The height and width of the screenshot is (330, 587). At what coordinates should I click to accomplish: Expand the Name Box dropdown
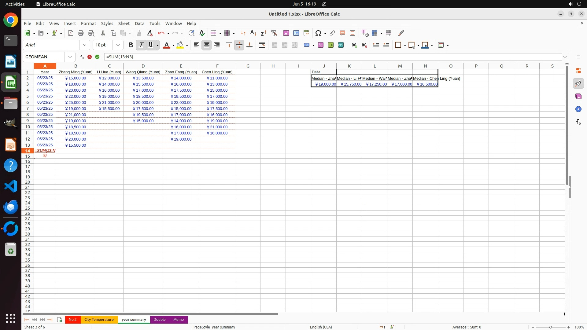coord(70,57)
